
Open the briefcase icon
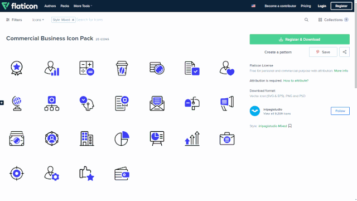pos(227,138)
